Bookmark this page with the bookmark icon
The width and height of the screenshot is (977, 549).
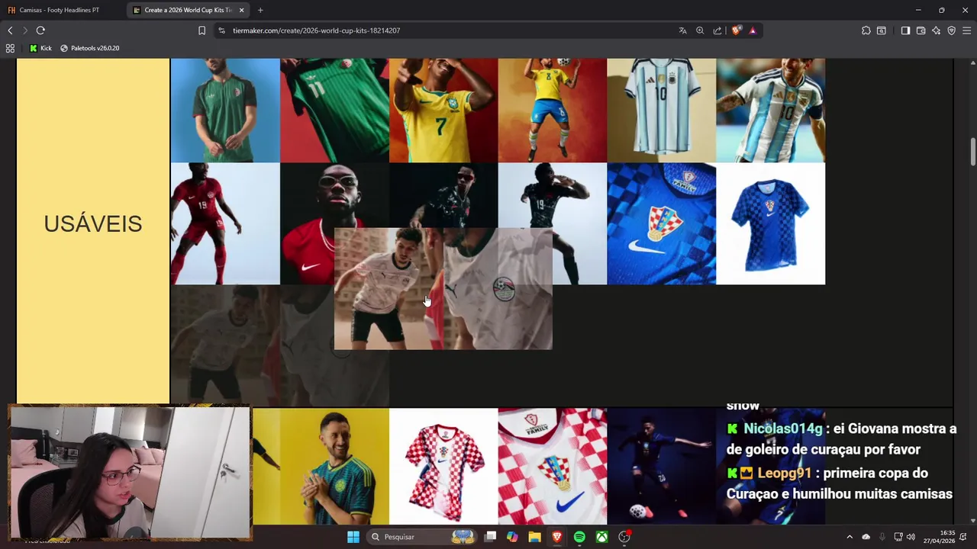(202, 30)
